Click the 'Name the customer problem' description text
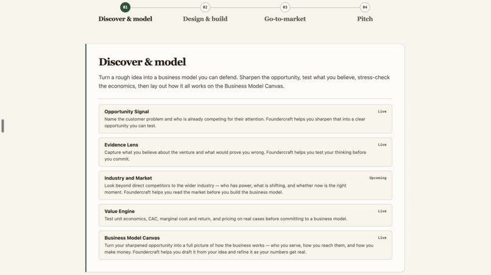Viewport: 491px width, 275px height. click(x=235, y=122)
